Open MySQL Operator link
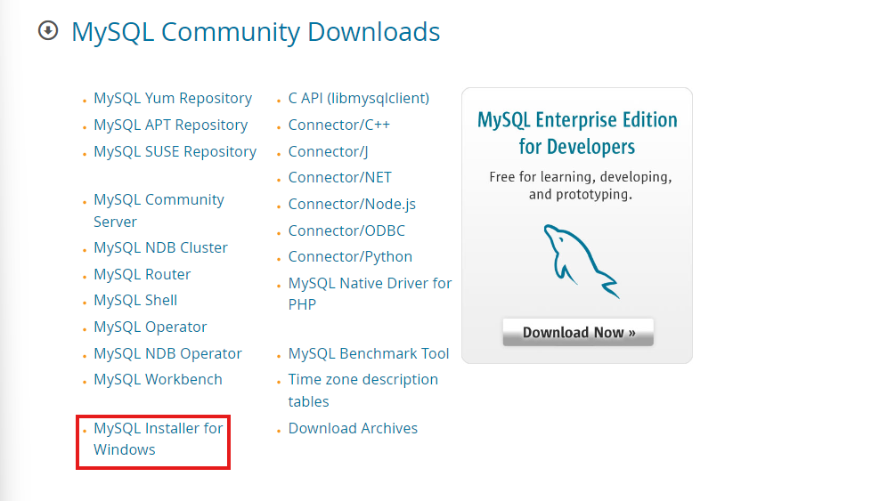This screenshot has height=501, width=896. pos(151,327)
